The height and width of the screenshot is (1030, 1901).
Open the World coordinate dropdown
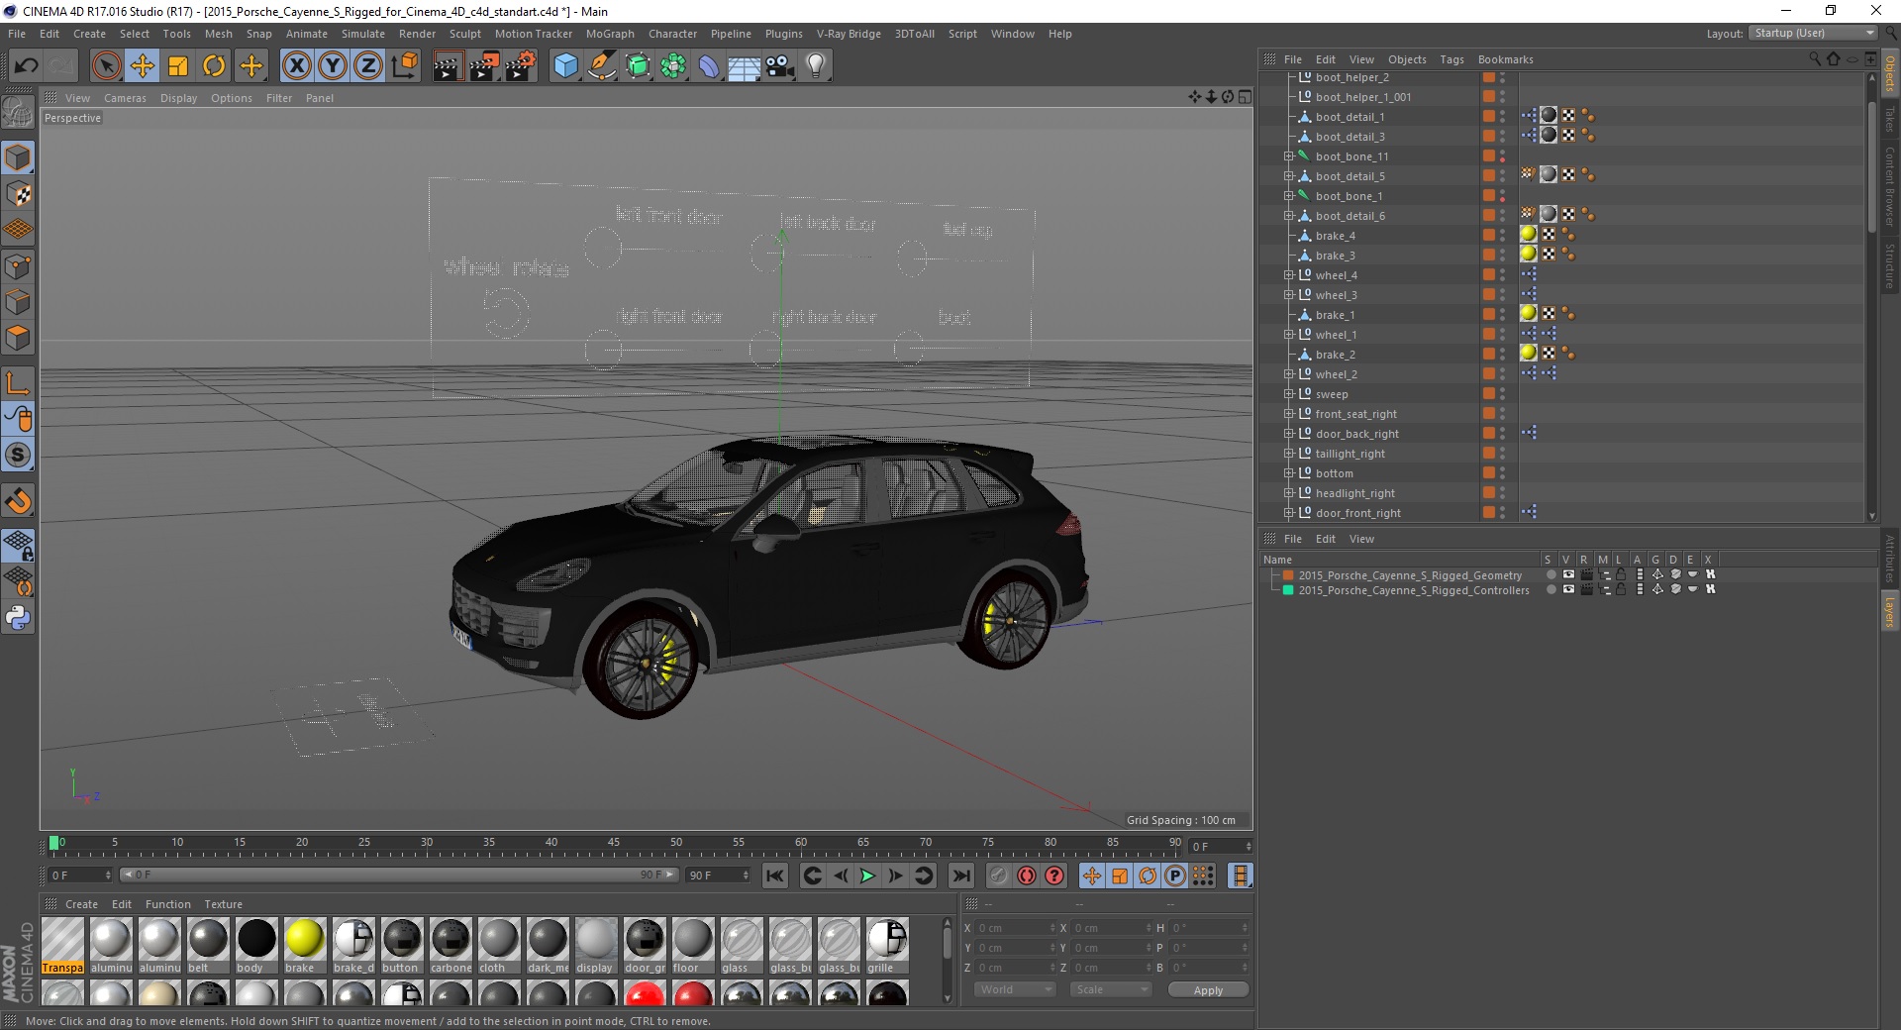click(1015, 989)
